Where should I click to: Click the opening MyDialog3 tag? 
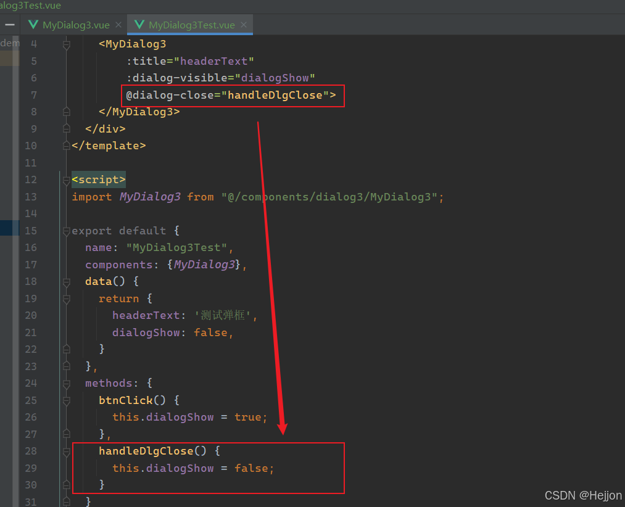(x=132, y=44)
